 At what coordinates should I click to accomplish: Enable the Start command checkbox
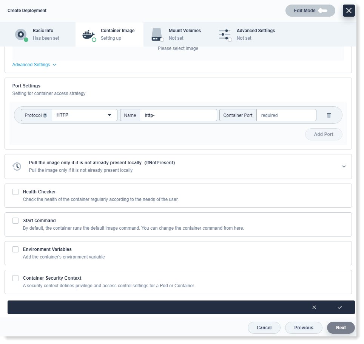15,221
